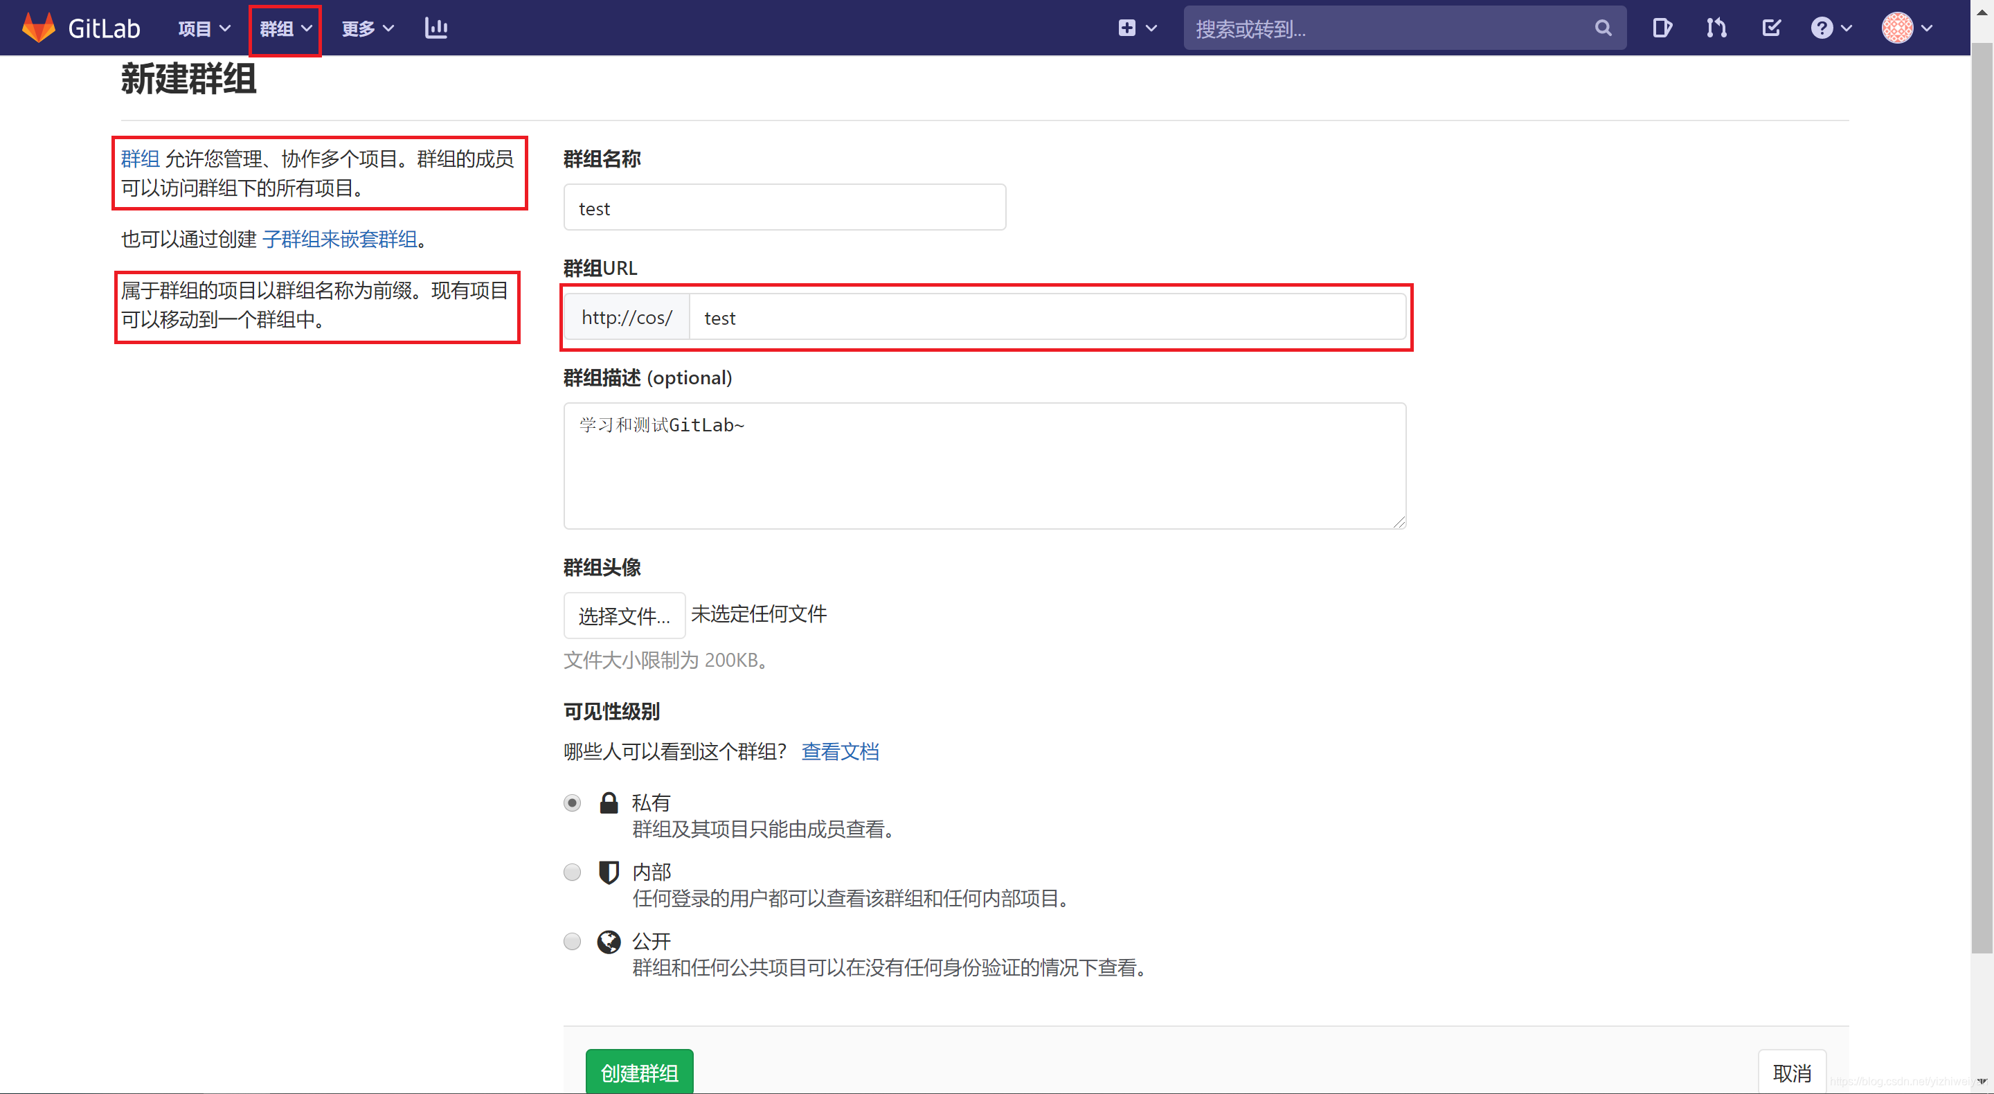1994x1094 pixels.
Task: Click the help question mark icon
Action: 1824,28
